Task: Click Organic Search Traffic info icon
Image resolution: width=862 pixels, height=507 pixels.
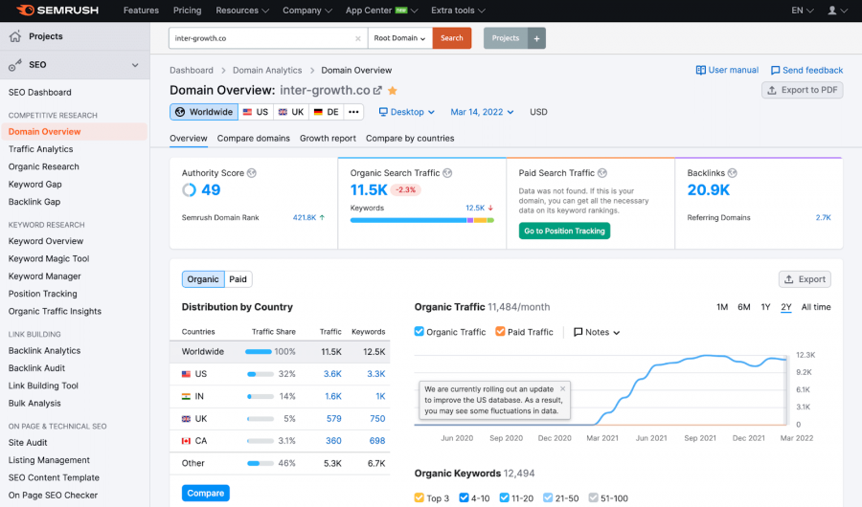Action: click(x=447, y=173)
